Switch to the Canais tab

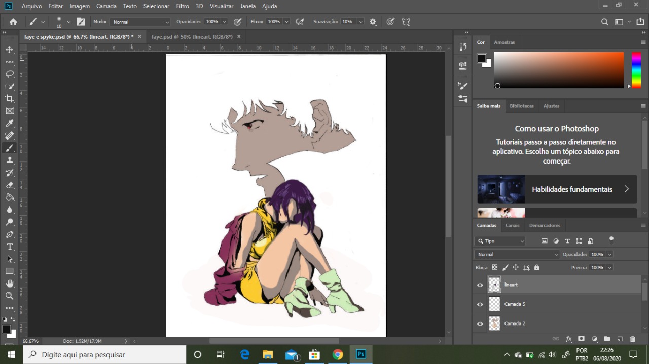513,225
